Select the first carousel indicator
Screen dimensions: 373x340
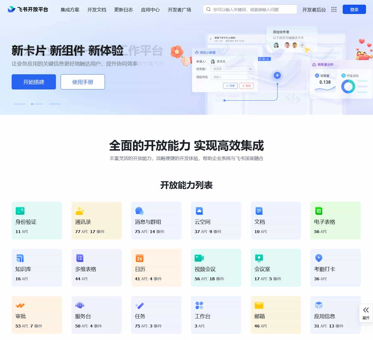pos(20,104)
